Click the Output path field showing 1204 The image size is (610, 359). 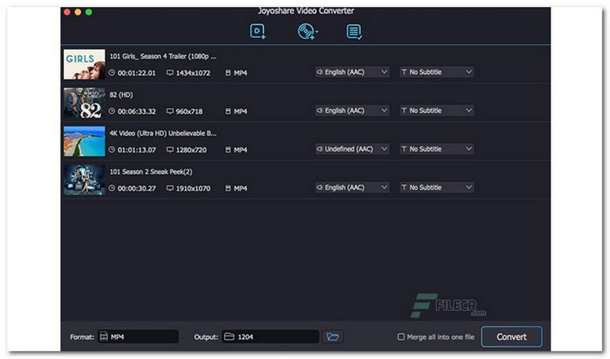[271, 336]
